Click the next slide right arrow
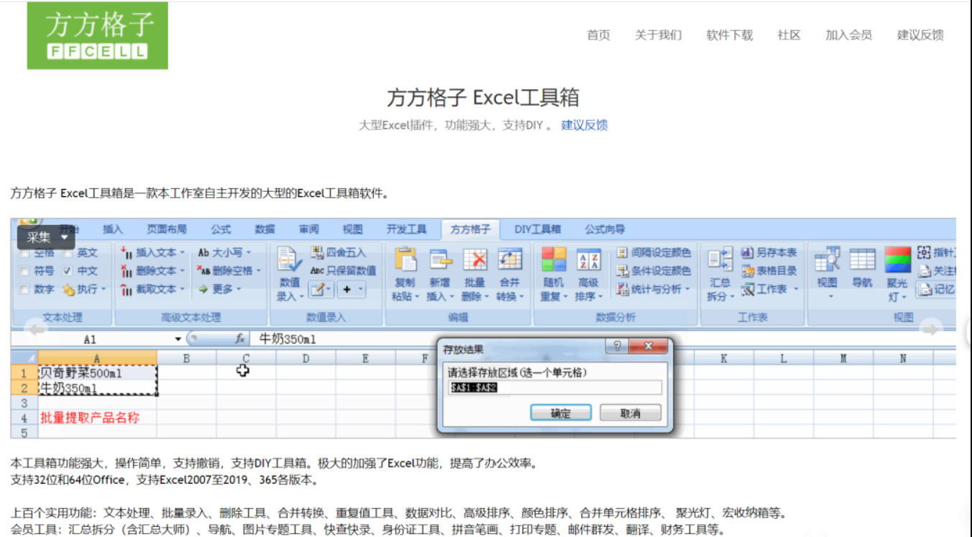Image resolution: width=972 pixels, height=537 pixels. pyautogui.click(x=932, y=329)
